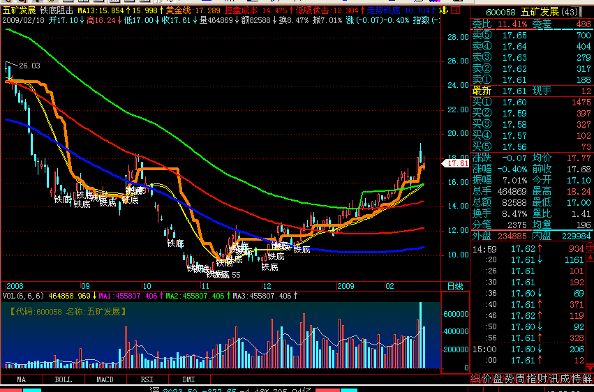Click the 买② 17.59 order row
Screen dimensions: 594x392
click(531, 113)
